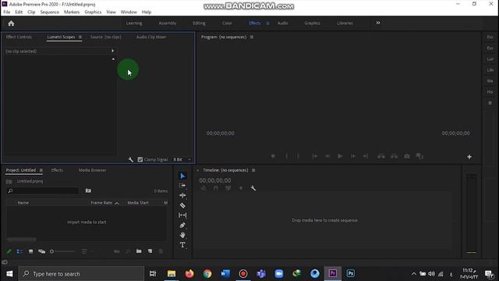Switch to Effect Controls tab
The width and height of the screenshot is (499, 281).
pos(19,37)
